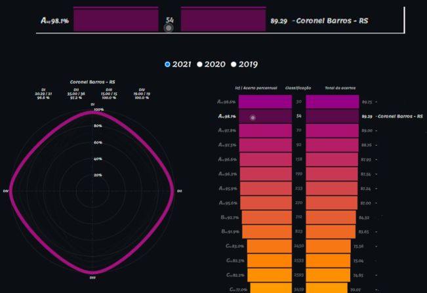Select the 2020 year option
427x293 pixels.
click(199, 64)
